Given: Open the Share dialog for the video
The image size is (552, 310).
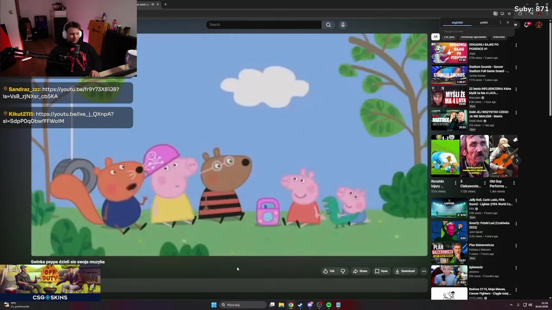Looking at the screenshot, I should tap(360, 271).
